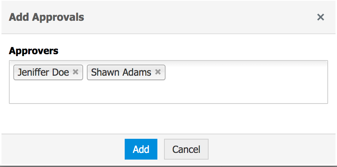
Task: Select the Shawn Adams approver tag
Action: tap(121, 72)
